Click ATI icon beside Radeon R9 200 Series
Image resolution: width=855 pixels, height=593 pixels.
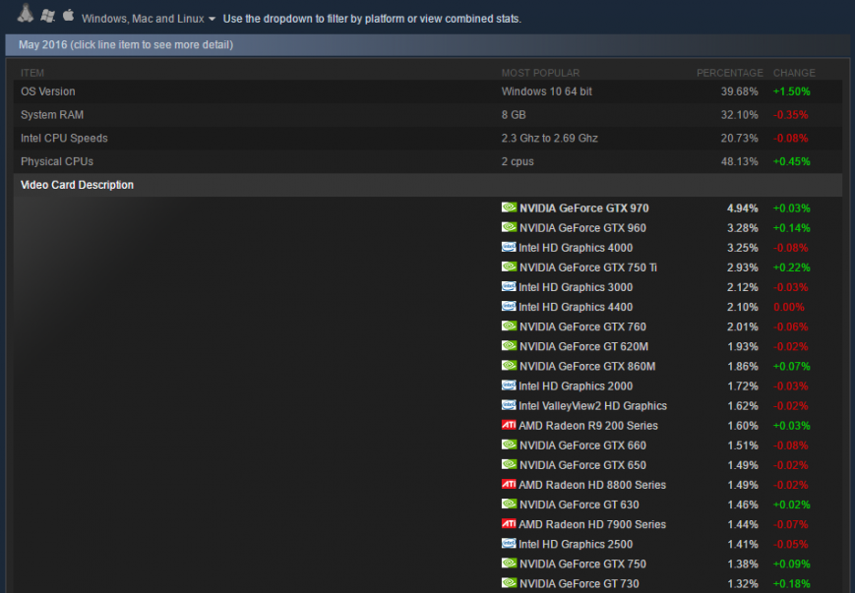click(x=509, y=425)
